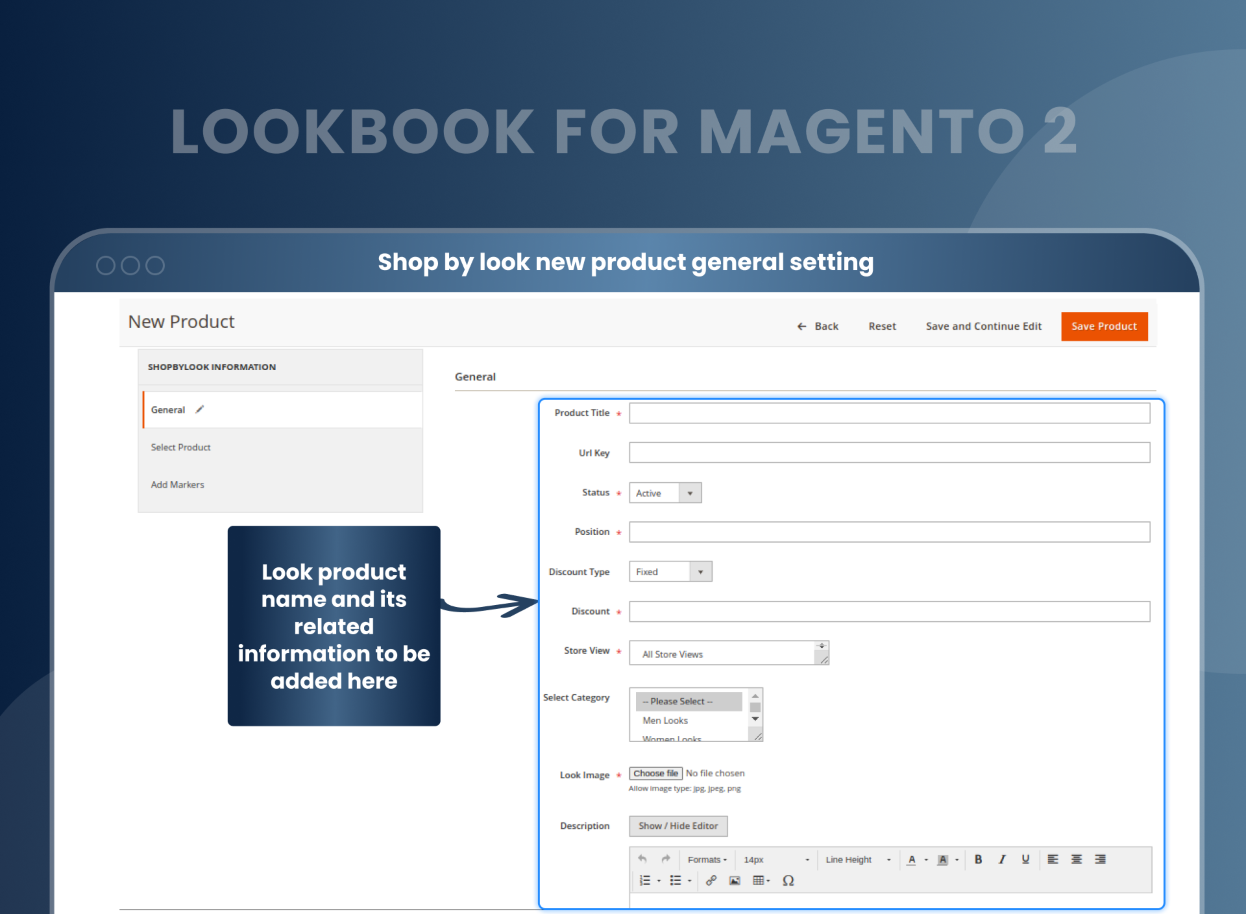The image size is (1246, 914).
Task: Click the Redo icon in the description editor
Action: 666,859
